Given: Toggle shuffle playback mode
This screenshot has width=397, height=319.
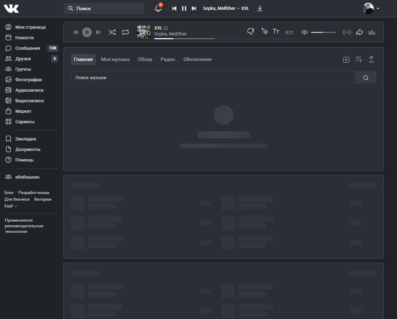Looking at the screenshot, I should pos(112,32).
